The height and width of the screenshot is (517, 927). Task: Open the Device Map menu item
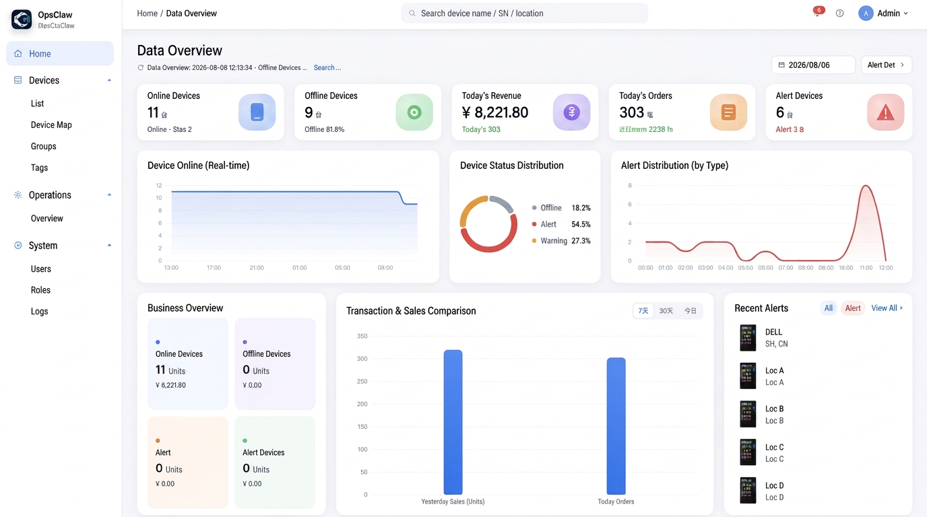click(51, 125)
